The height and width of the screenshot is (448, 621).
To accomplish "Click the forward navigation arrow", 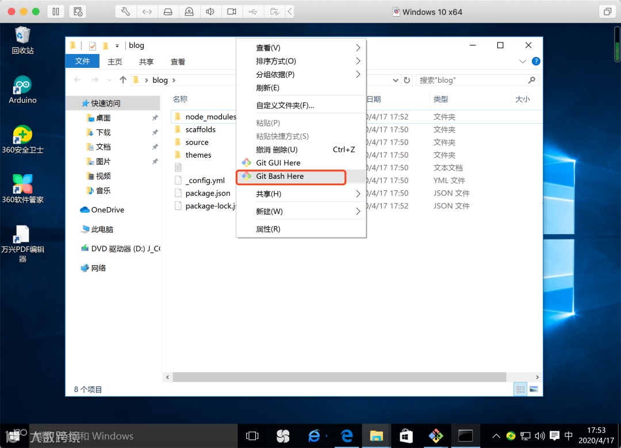I will coord(95,80).
